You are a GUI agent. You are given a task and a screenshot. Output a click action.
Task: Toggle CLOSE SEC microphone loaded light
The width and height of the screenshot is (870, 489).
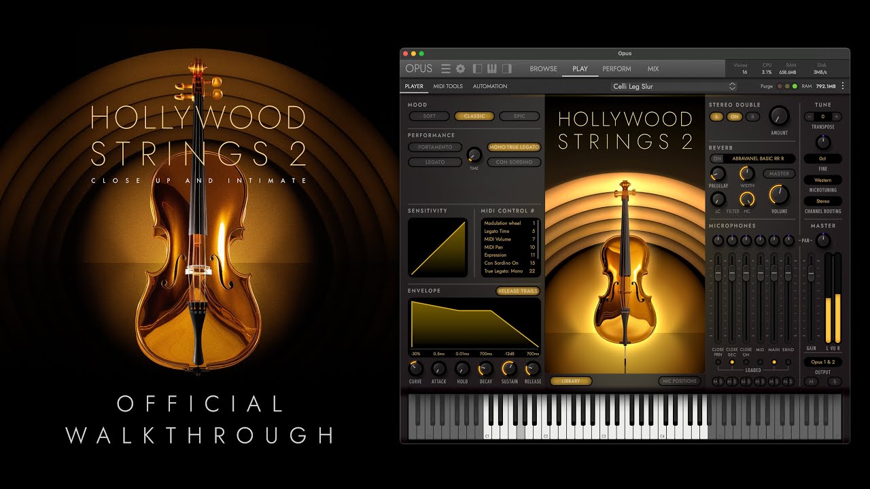[732, 363]
